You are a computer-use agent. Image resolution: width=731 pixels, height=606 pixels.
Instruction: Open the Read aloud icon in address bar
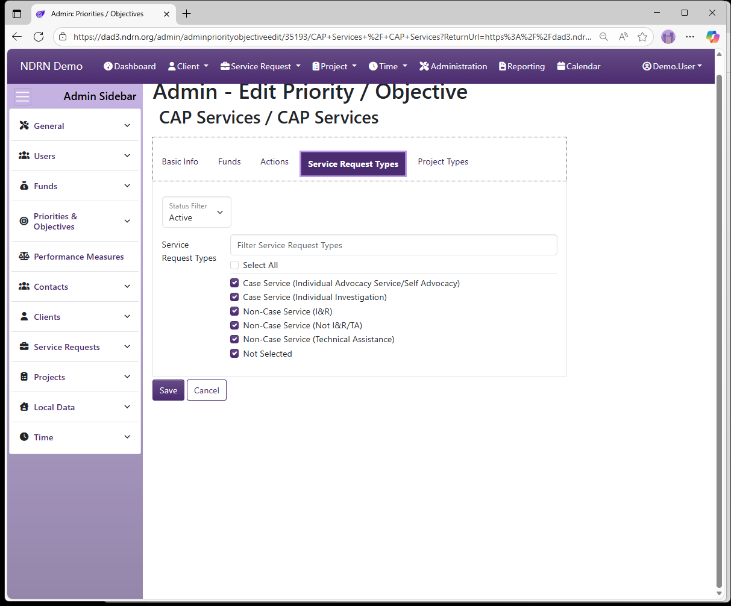[x=623, y=37]
